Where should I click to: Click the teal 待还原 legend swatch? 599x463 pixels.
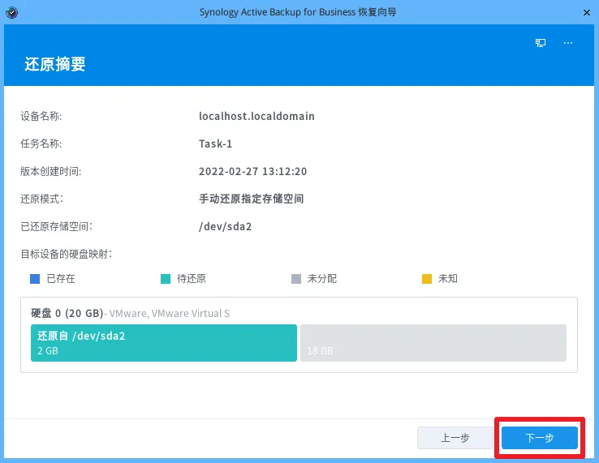coord(166,279)
